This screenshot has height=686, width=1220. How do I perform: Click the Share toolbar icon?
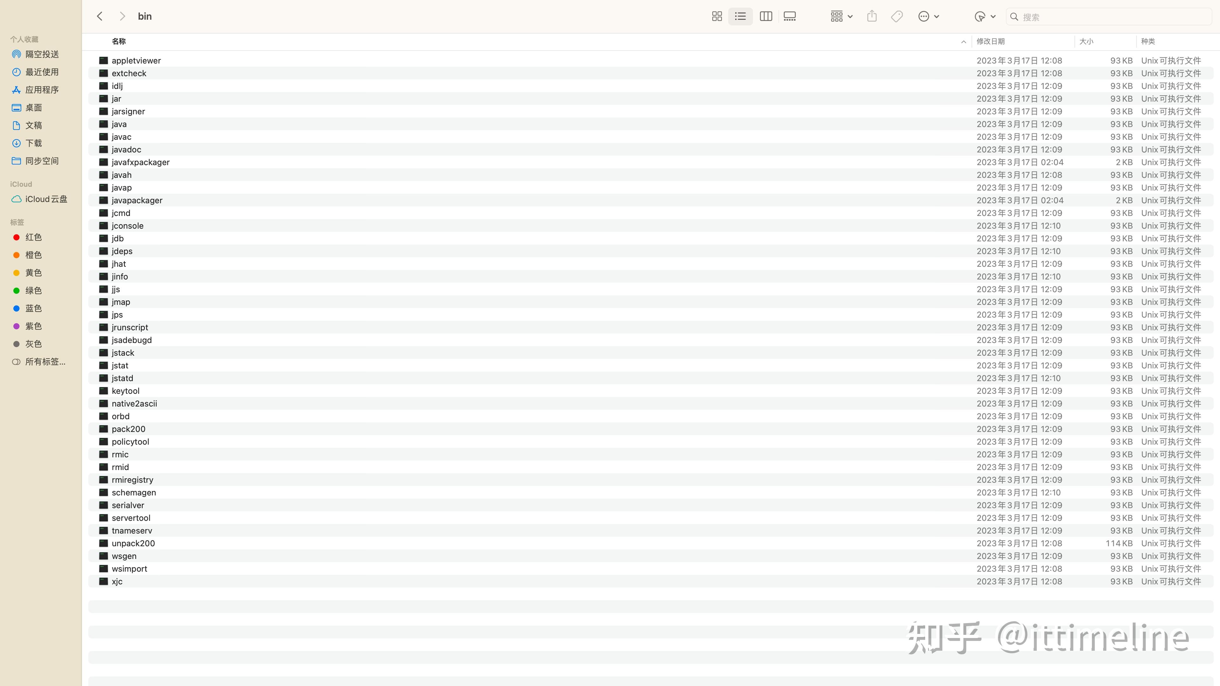click(x=872, y=17)
